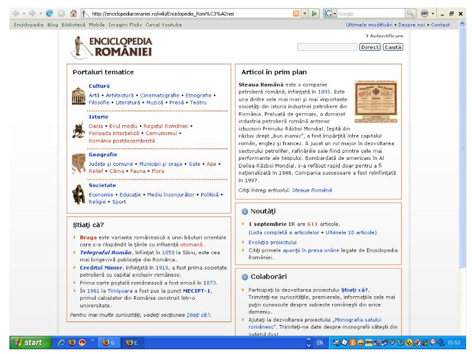
Task: Click the info icon next to Noutăți
Action: coord(245,212)
